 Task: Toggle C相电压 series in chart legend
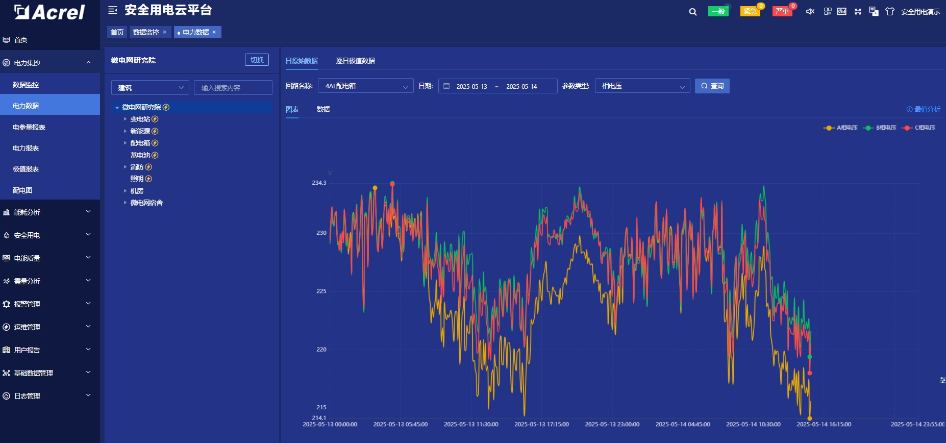tap(919, 128)
